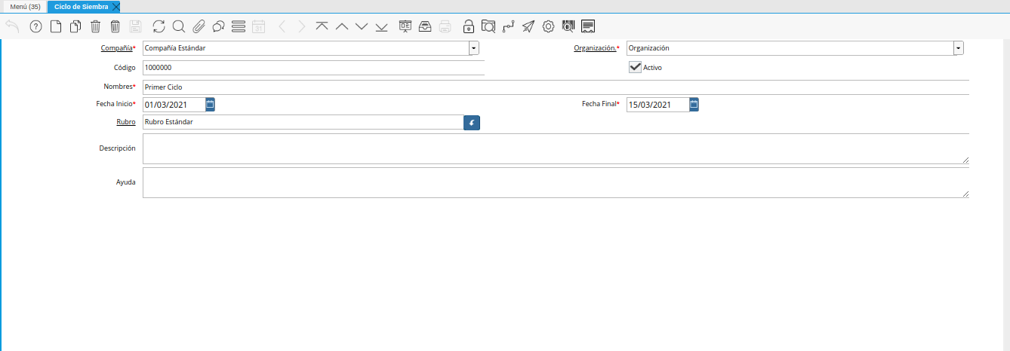This screenshot has width=1010, height=351.
Task: Click the Copy record icon
Action: click(x=75, y=26)
